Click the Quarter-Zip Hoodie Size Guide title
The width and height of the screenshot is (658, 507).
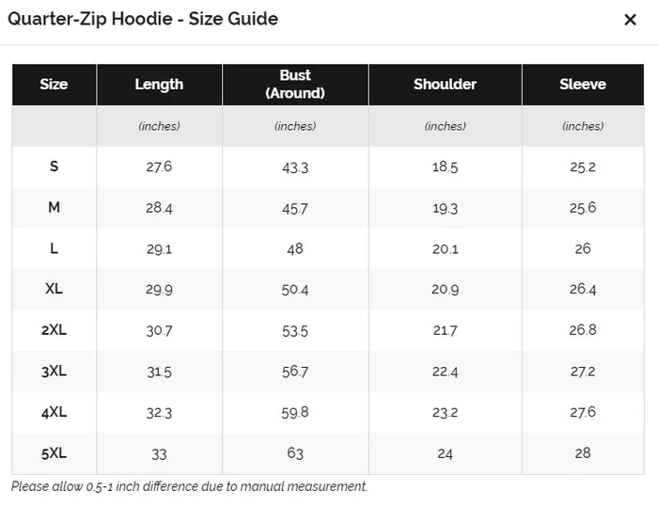pos(143,19)
